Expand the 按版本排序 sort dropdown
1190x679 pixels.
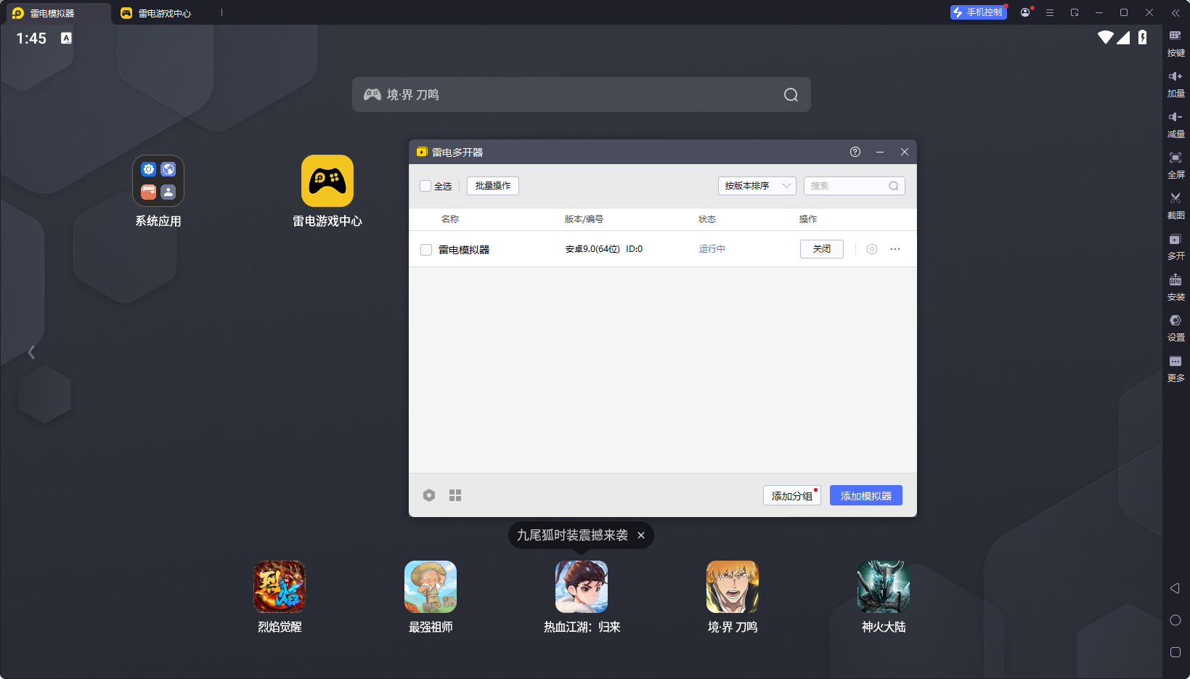pos(757,186)
